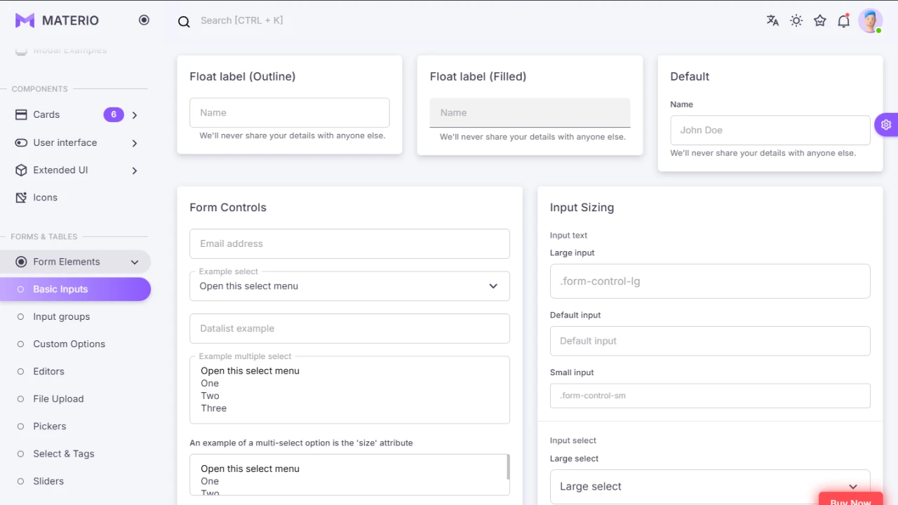Click the Cards sidebar icon
This screenshot has height=505, width=898.
pos(20,114)
